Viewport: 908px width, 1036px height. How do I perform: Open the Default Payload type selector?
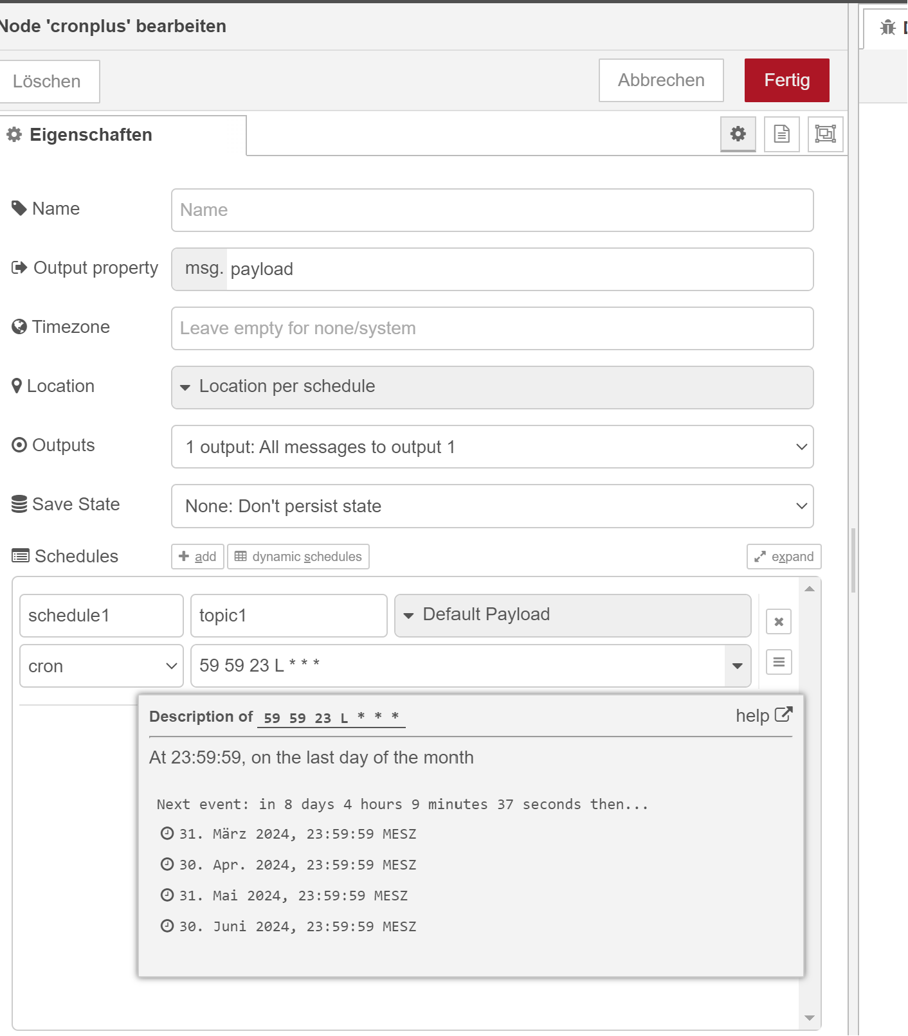(572, 615)
